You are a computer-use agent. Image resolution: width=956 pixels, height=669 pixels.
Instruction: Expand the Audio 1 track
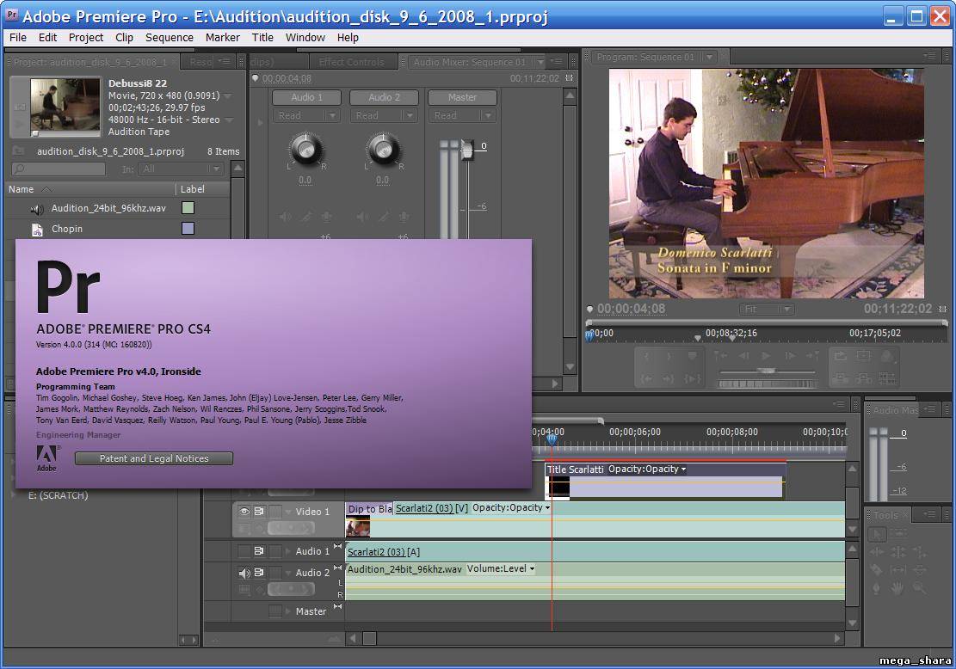pyautogui.click(x=288, y=551)
